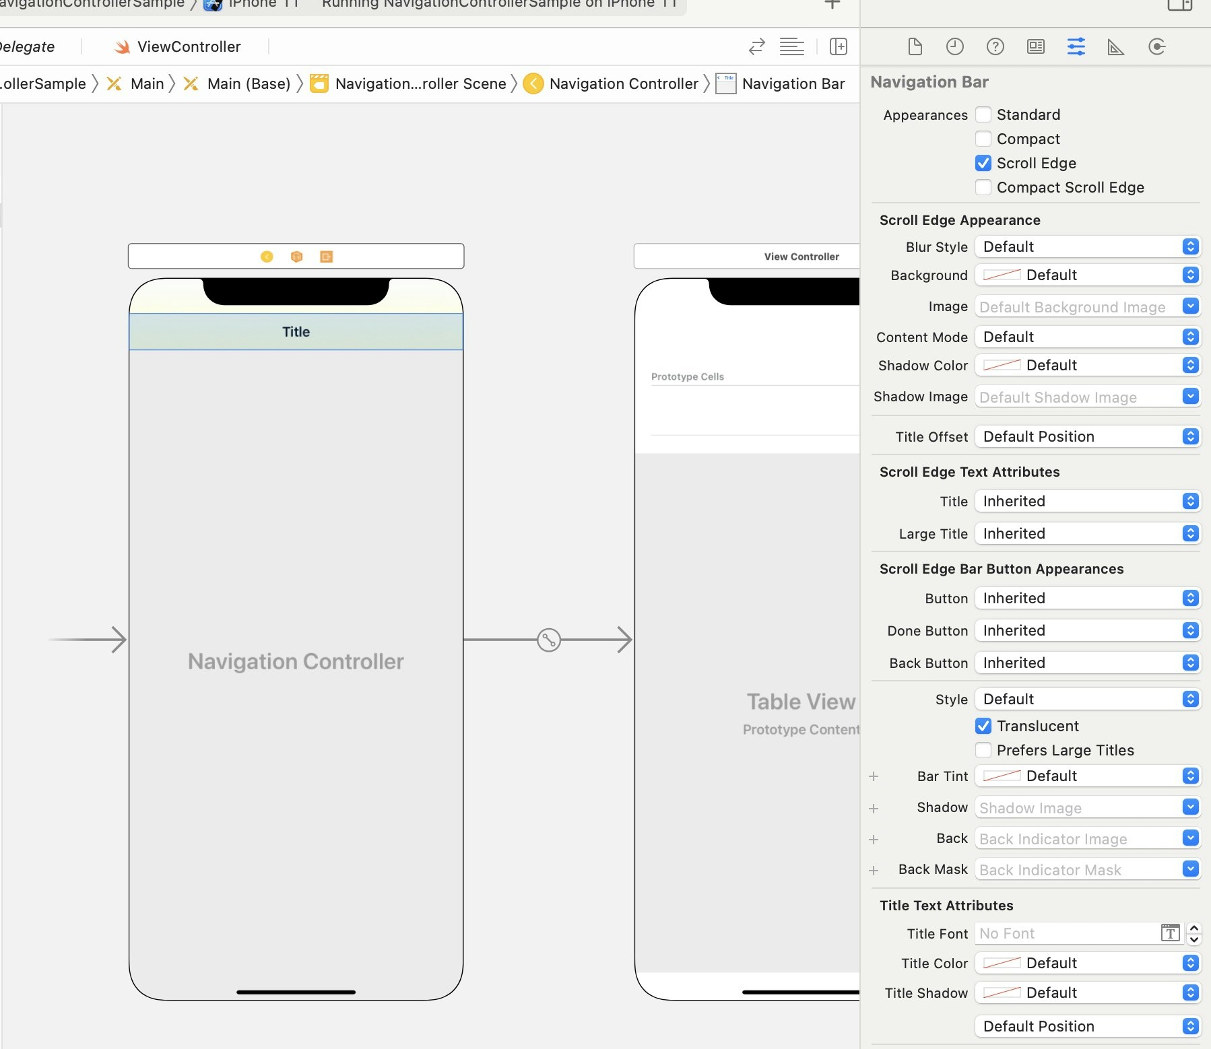Open the Quick Help inspector

[995, 46]
